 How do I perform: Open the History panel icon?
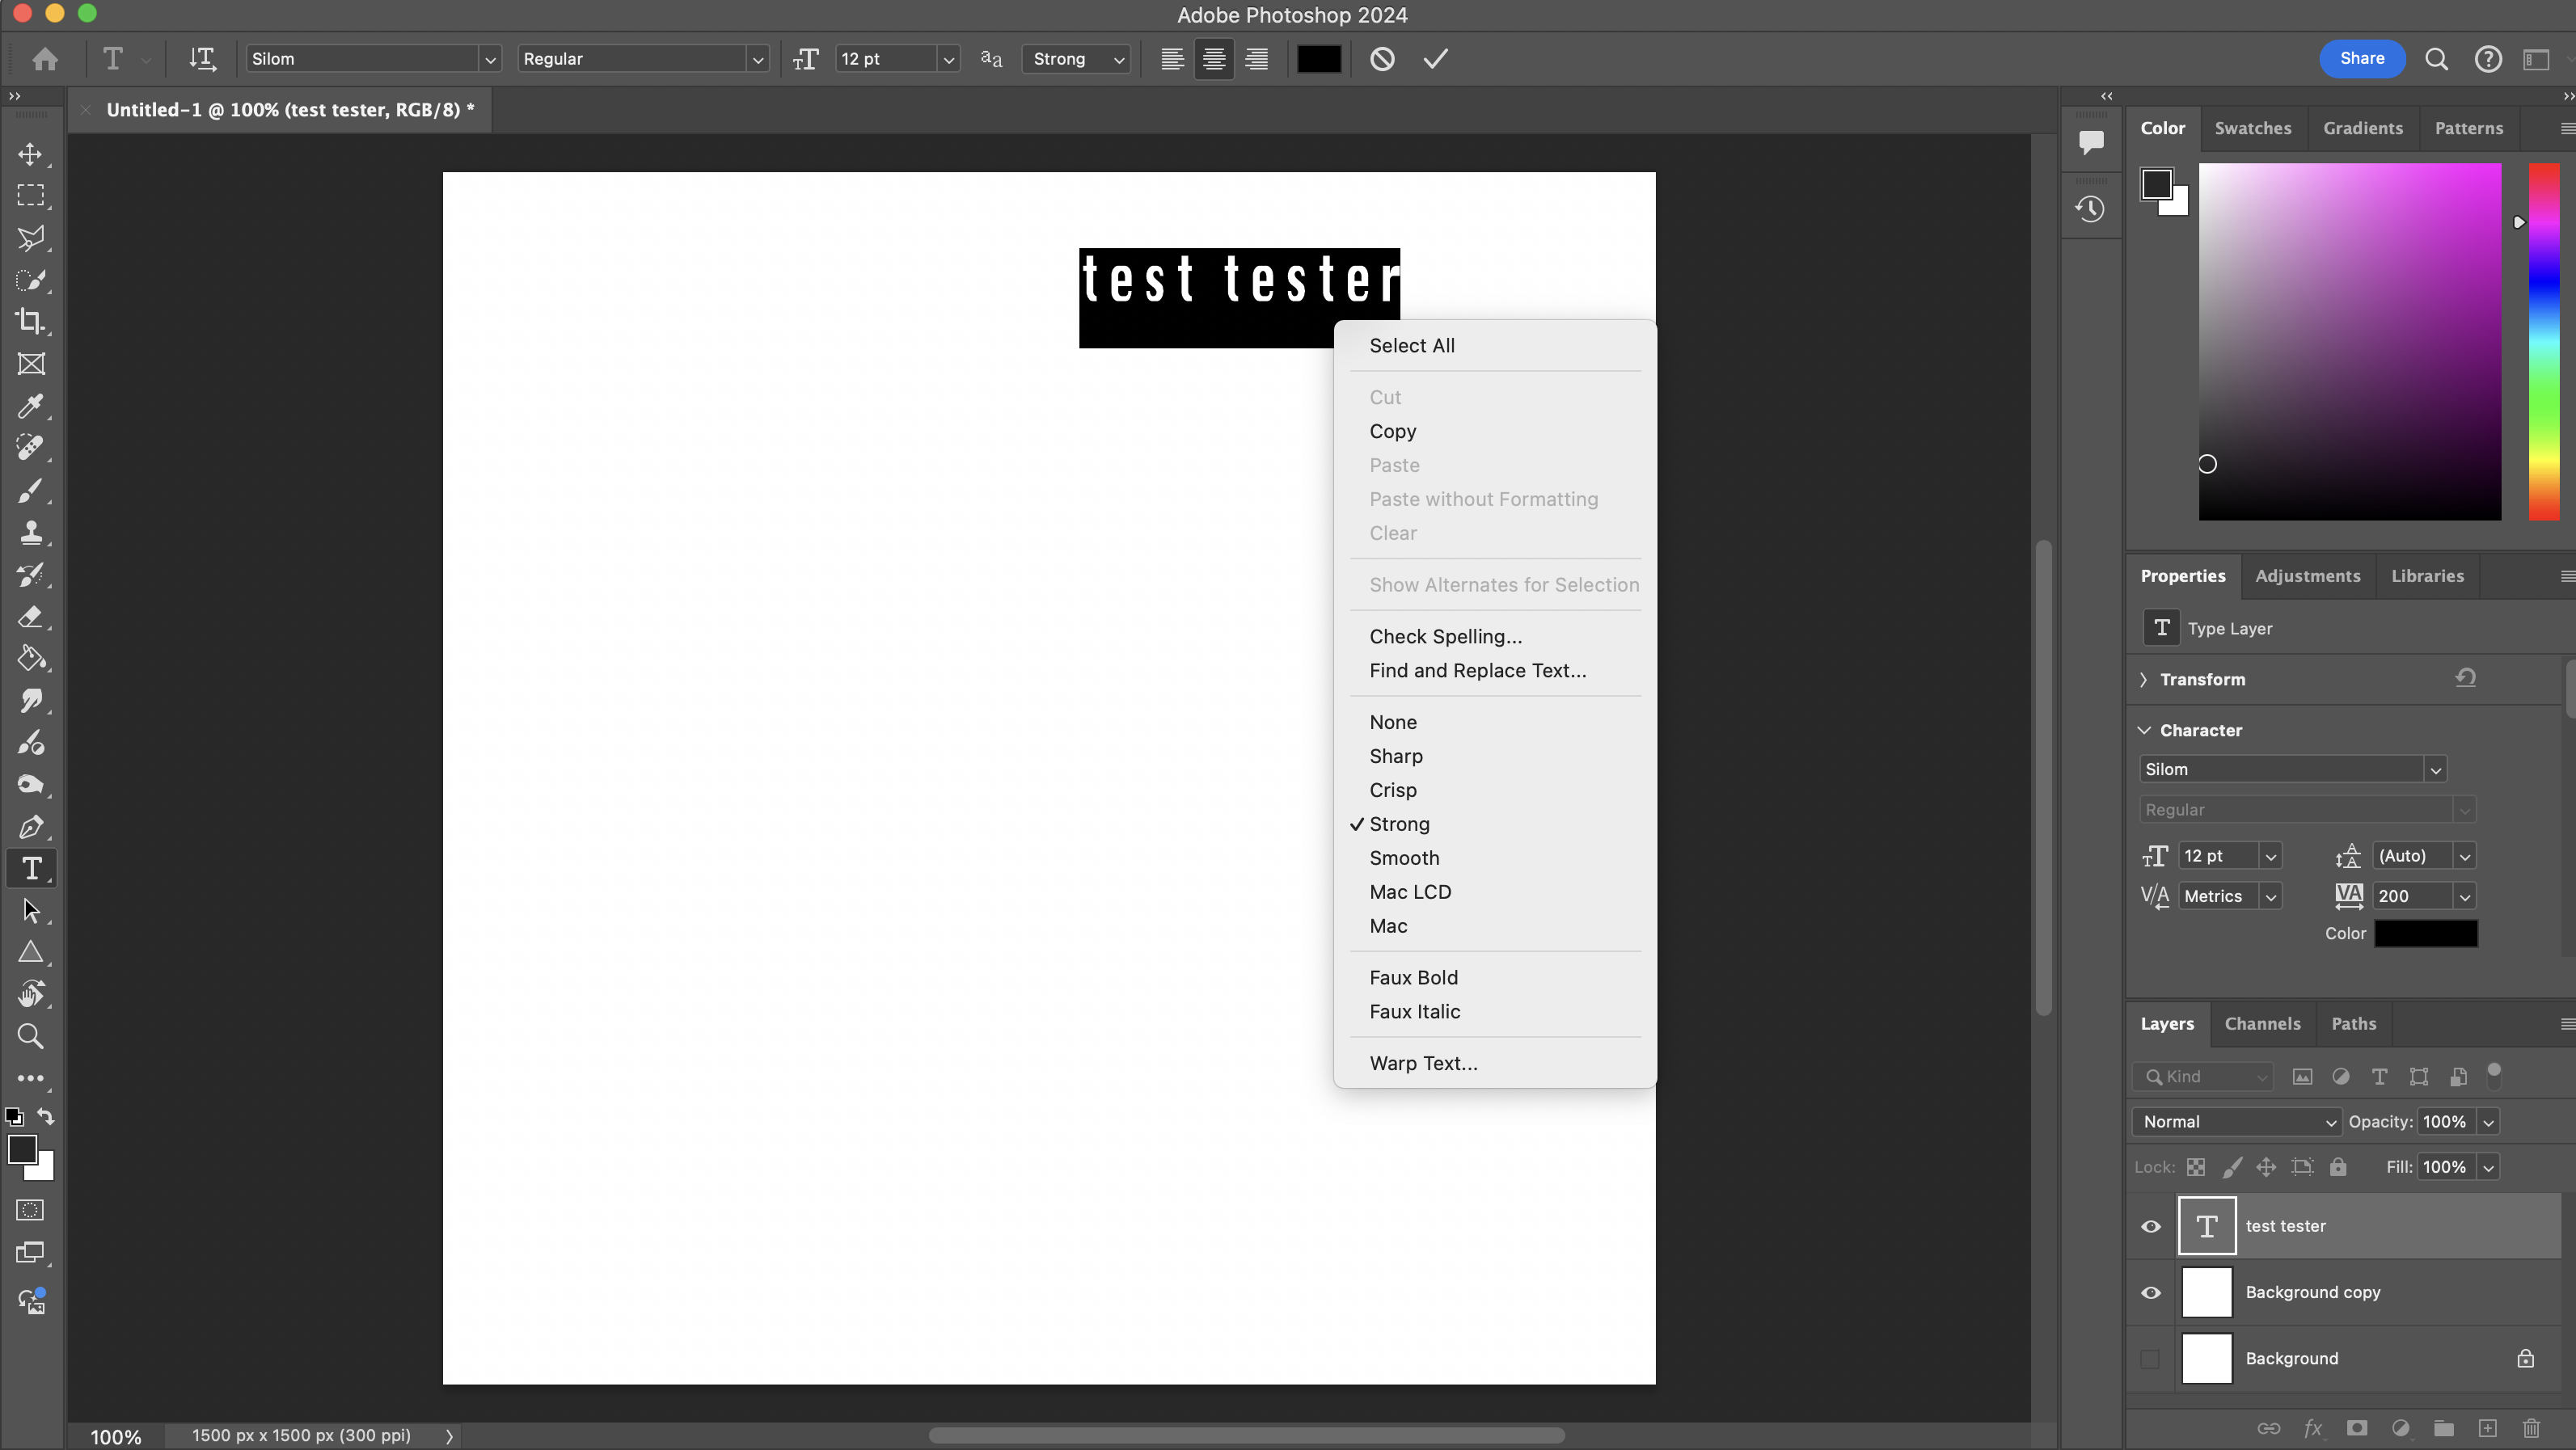pyautogui.click(x=2090, y=209)
